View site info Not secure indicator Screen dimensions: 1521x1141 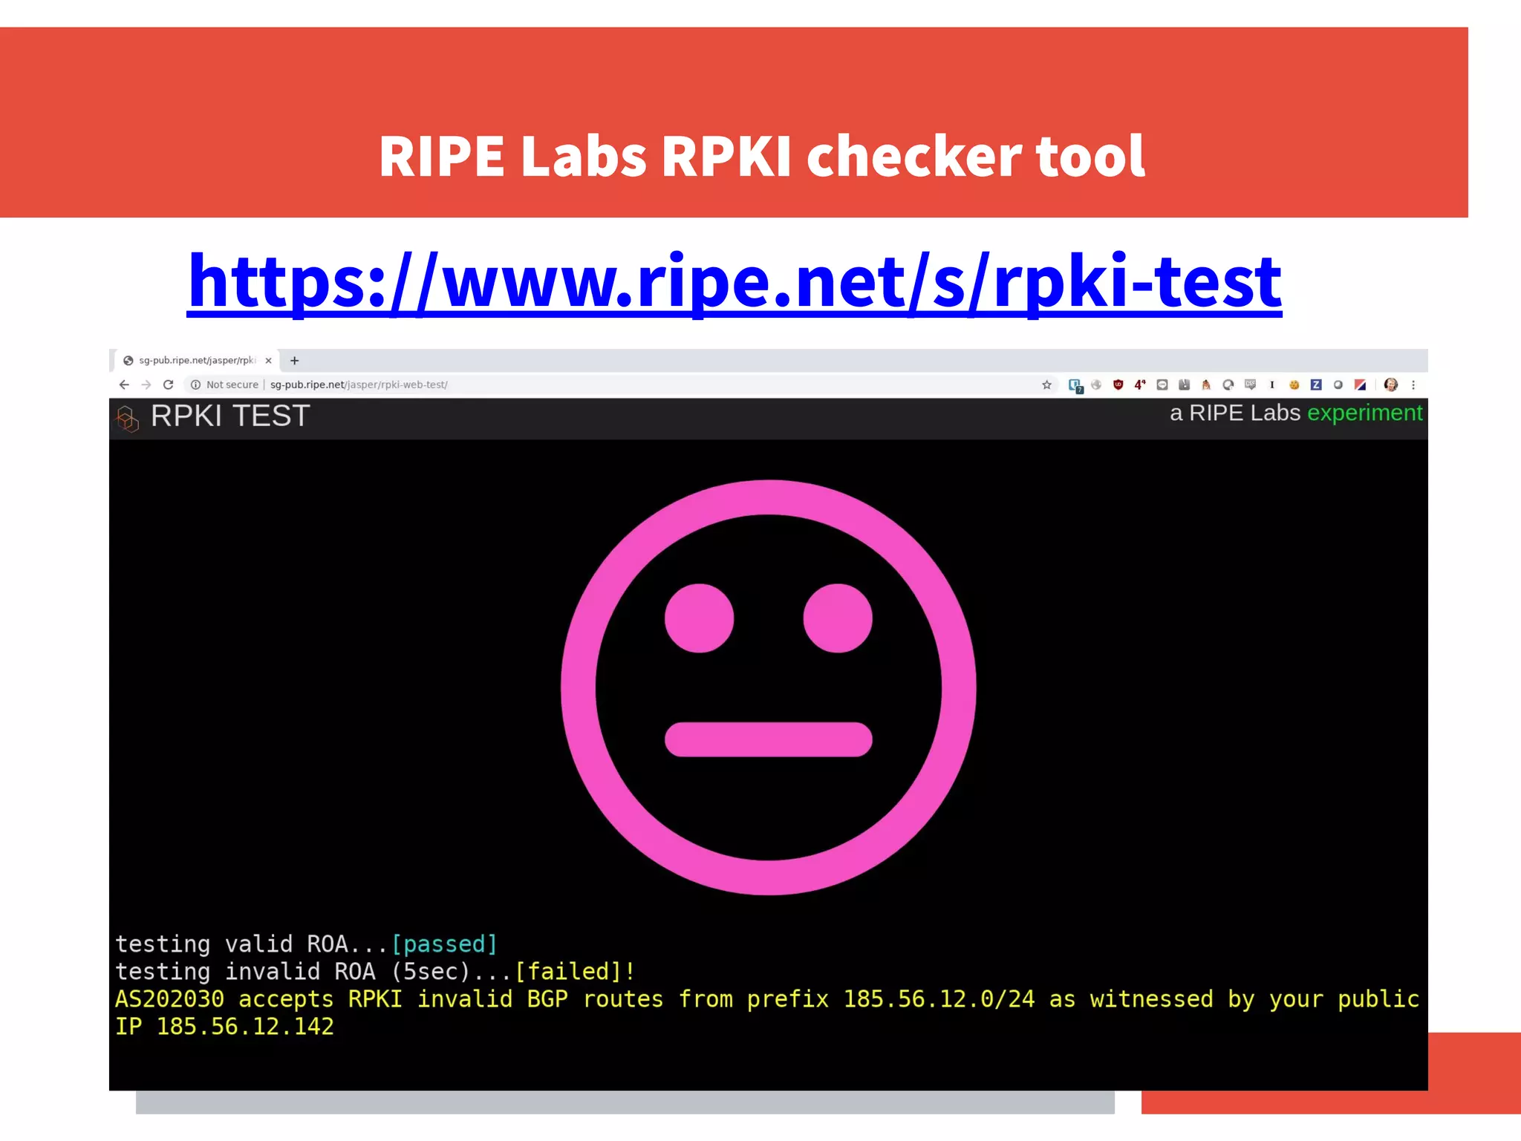tap(224, 385)
